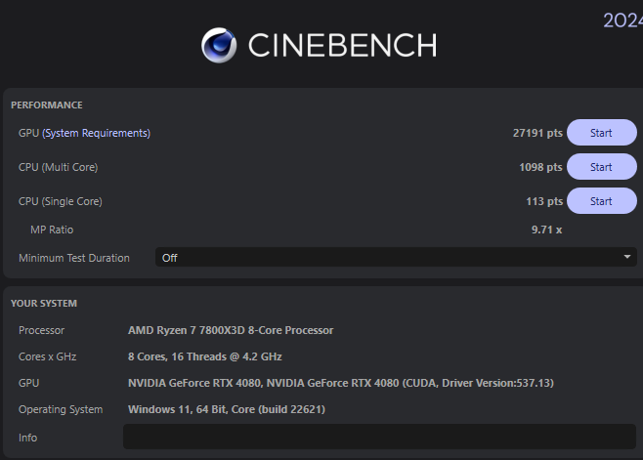Click the CPU (Single Core) label

pos(61,201)
